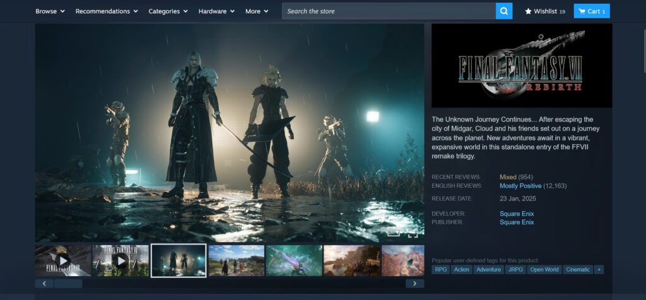
Task: Select the Action tag
Action: 461,270
